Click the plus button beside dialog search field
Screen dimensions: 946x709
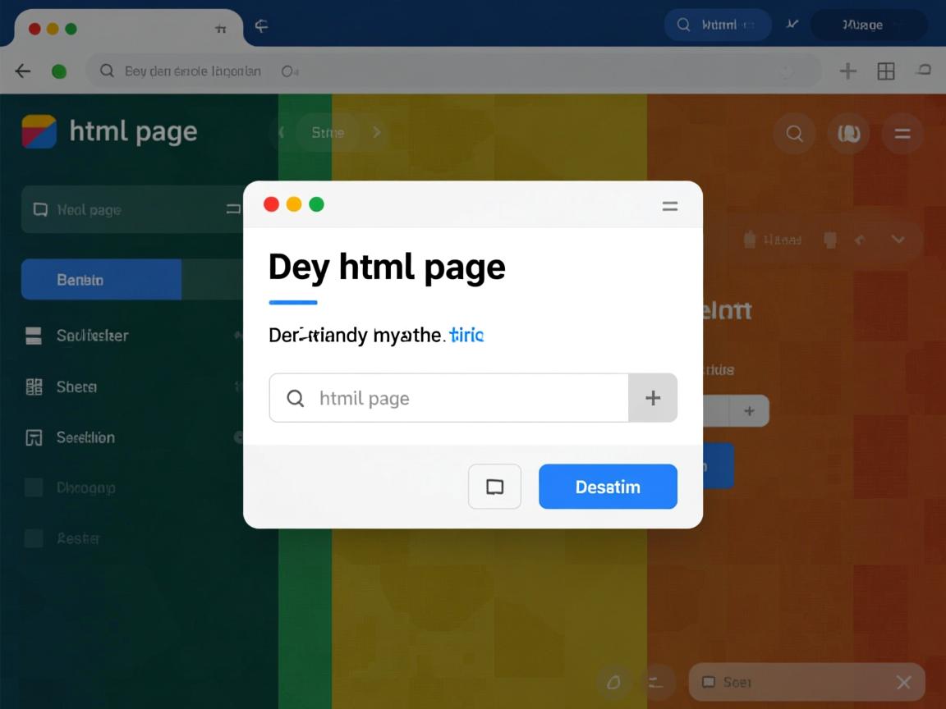[x=653, y=398]
